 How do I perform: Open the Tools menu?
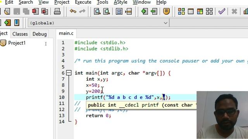click(102, 2)
